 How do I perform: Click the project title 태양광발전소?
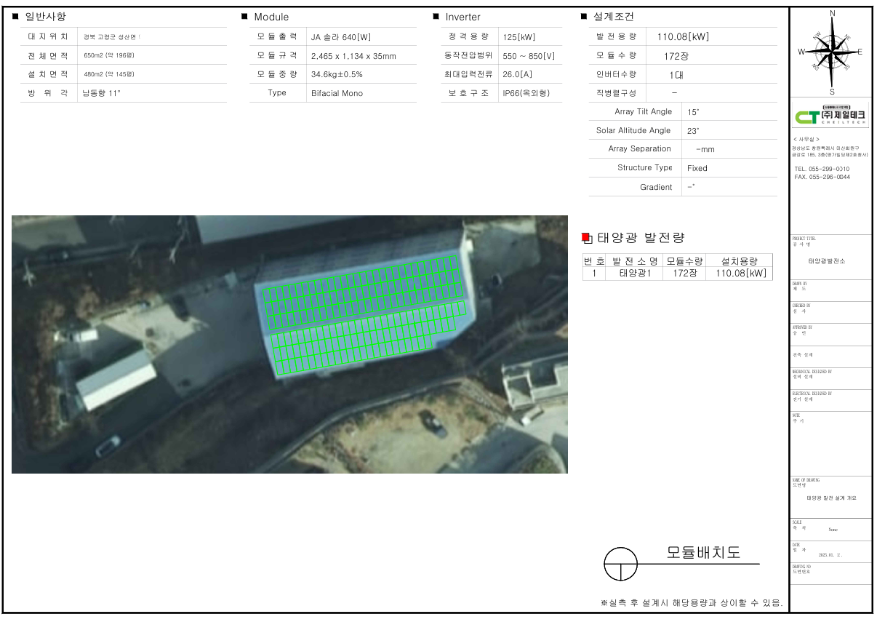[827, 260]
